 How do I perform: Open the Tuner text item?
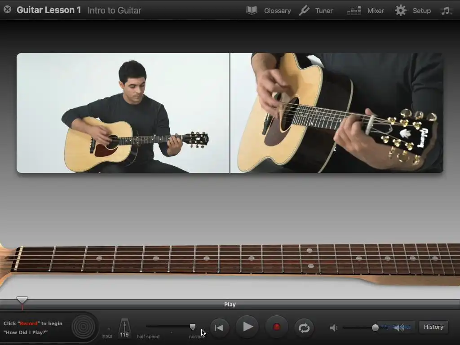[324, 11]
